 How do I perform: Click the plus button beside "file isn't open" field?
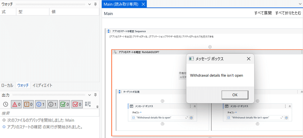pyautogui.click(x=286, y=118)
